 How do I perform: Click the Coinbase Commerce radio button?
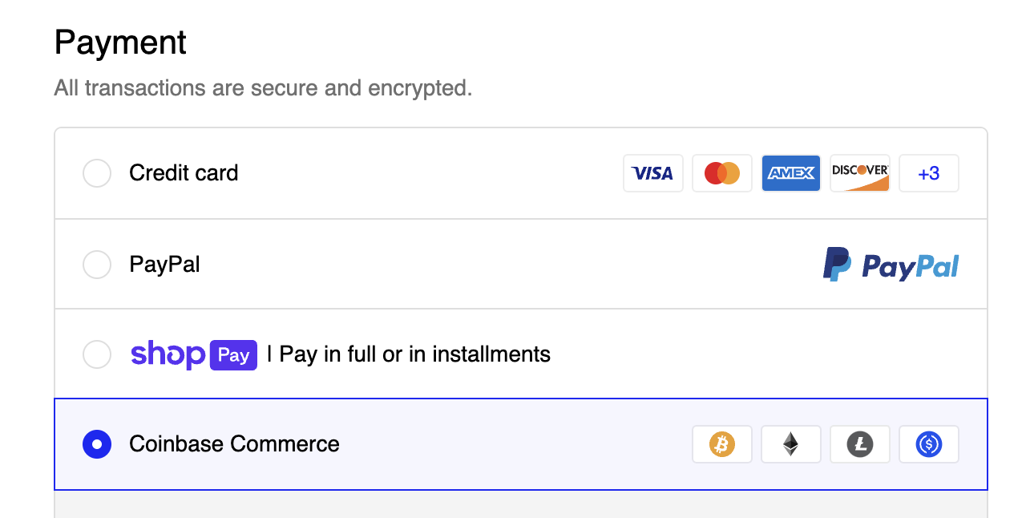pos(97,444)
